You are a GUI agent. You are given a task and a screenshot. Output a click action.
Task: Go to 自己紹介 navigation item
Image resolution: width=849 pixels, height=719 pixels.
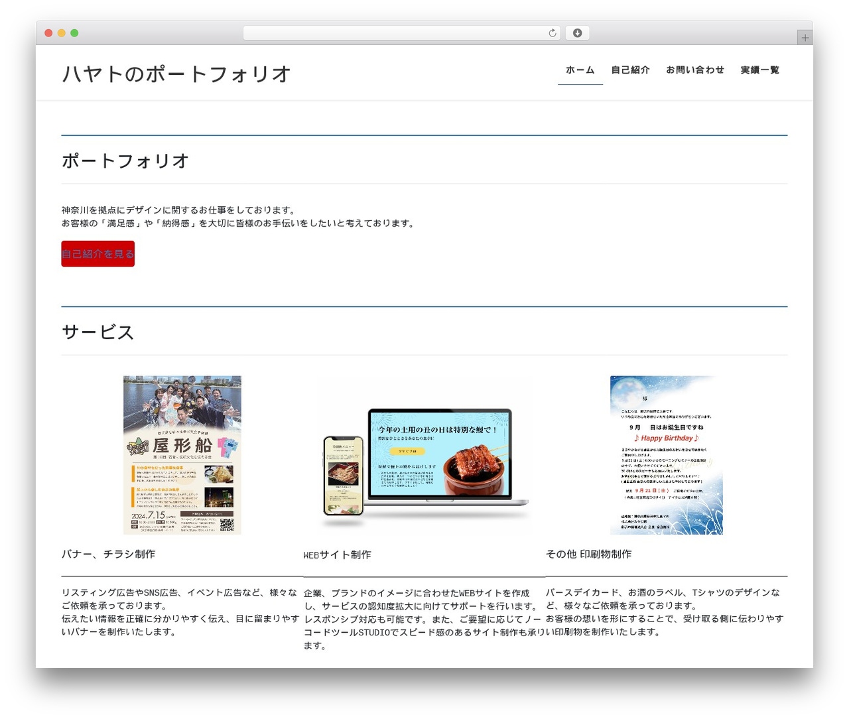tap(631, 70)
